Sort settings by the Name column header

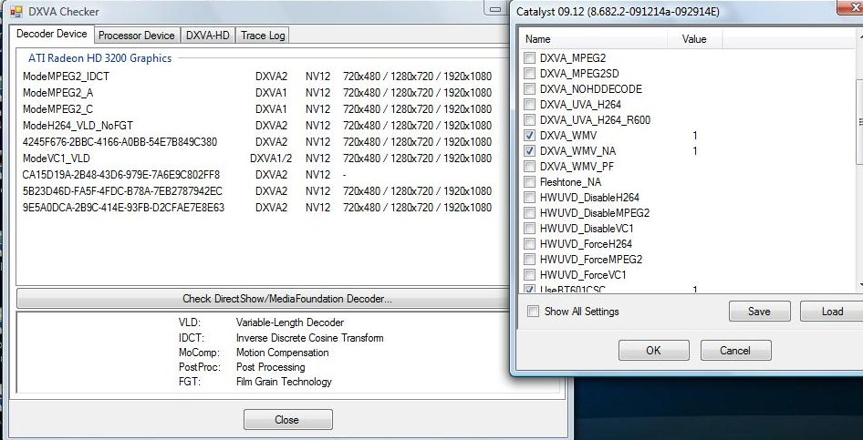click(593, 39)
